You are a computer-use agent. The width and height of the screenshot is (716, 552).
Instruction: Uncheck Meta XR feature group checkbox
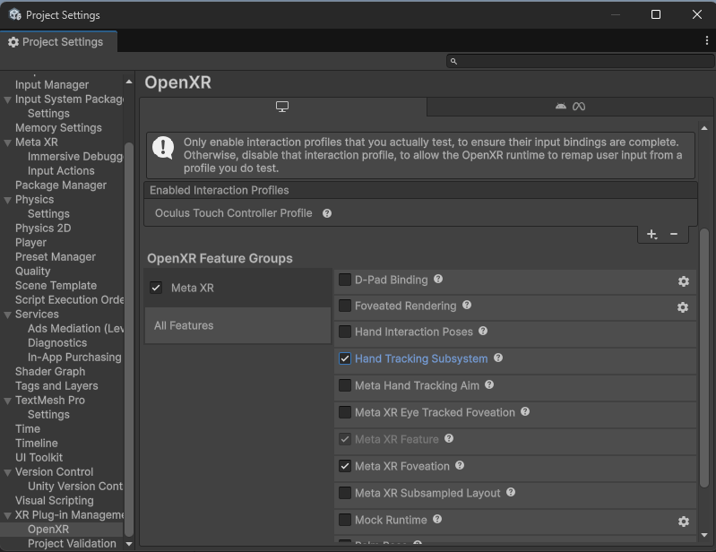coord(156,288)
